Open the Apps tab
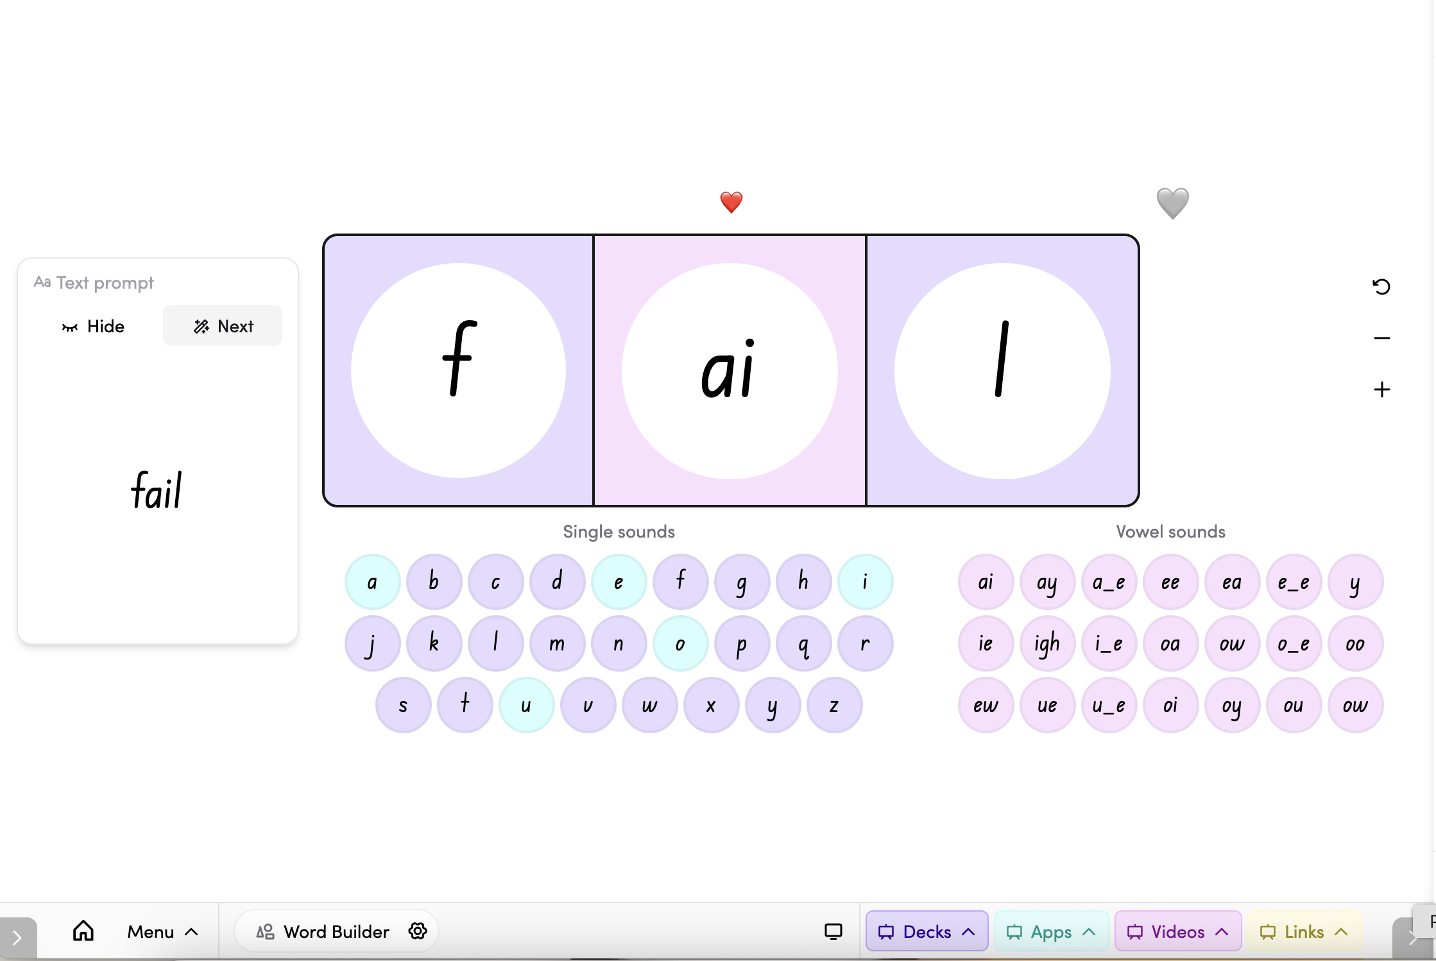This screenshot has height=961, width=1436. pyautogui.click(x=1050, y=931)
